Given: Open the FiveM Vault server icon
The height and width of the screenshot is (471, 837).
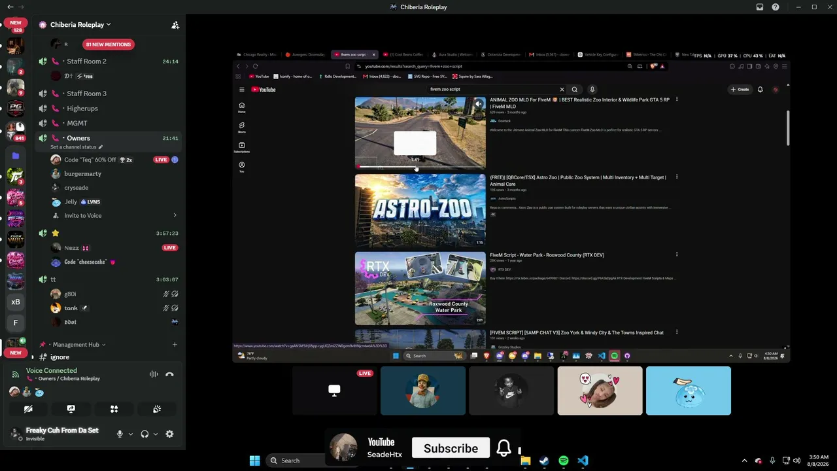Looking at the screenshot, I should (x=16, y=239).
